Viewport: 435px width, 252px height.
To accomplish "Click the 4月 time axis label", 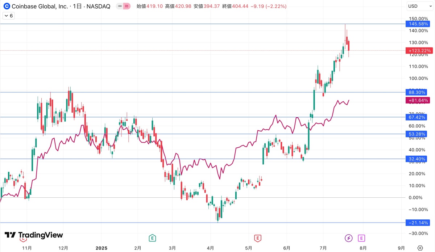I will (x=210, y=248).
